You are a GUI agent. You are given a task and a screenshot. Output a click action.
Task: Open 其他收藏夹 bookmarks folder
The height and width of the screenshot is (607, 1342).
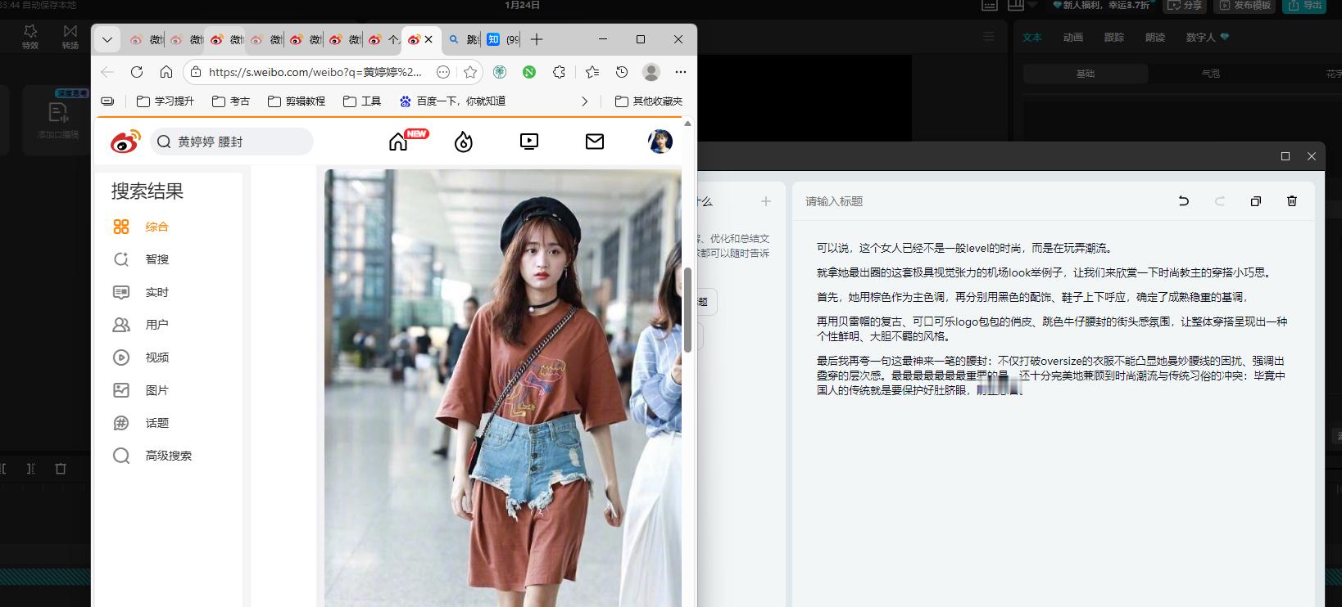[649, 101]
